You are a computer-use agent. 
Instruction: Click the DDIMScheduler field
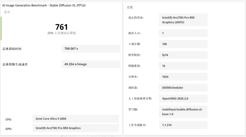(183, 88)
